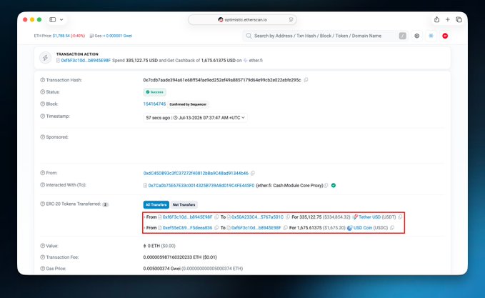Click the transaction action lightning icon
This screenshot has height=298, width=485.
46,58
